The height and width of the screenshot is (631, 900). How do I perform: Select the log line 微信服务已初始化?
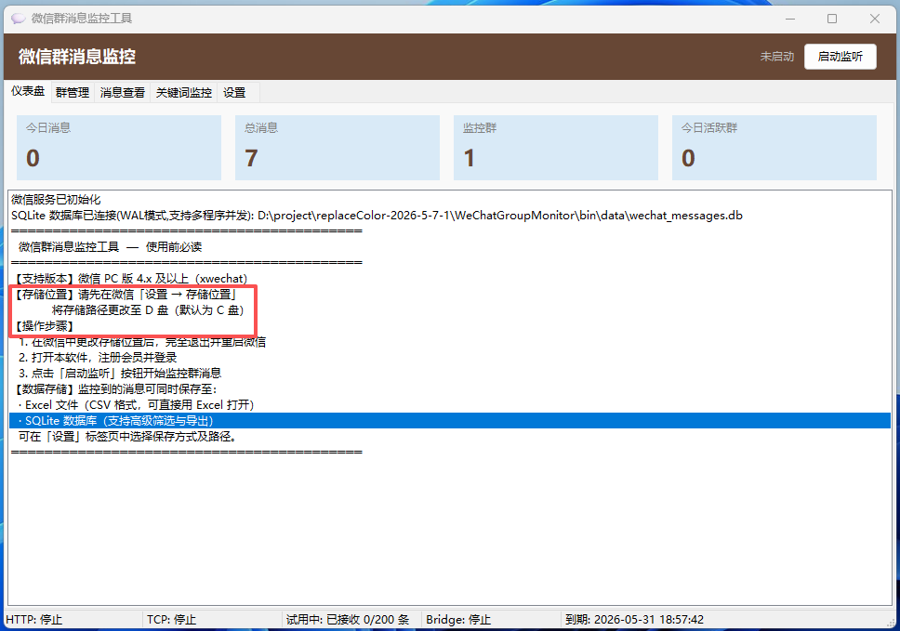(450, 200)
